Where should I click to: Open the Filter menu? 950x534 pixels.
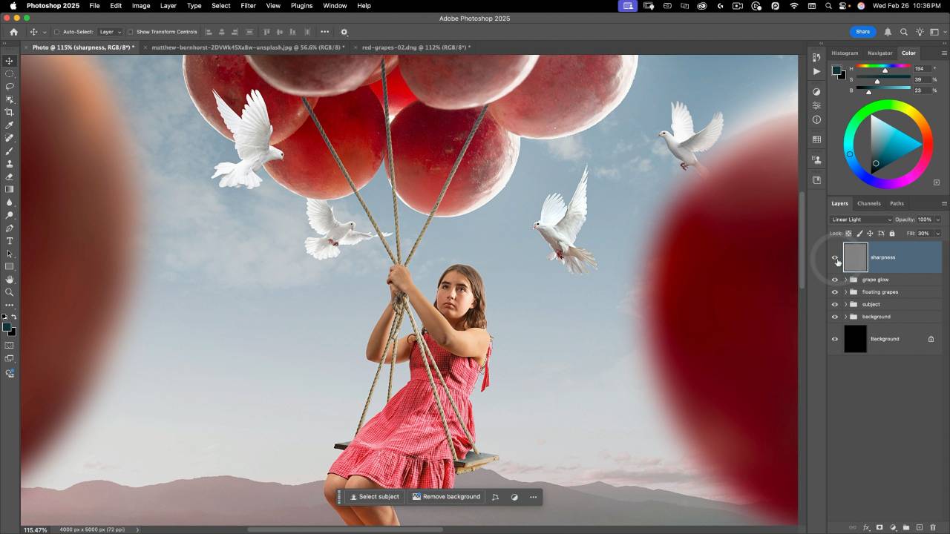248,5
